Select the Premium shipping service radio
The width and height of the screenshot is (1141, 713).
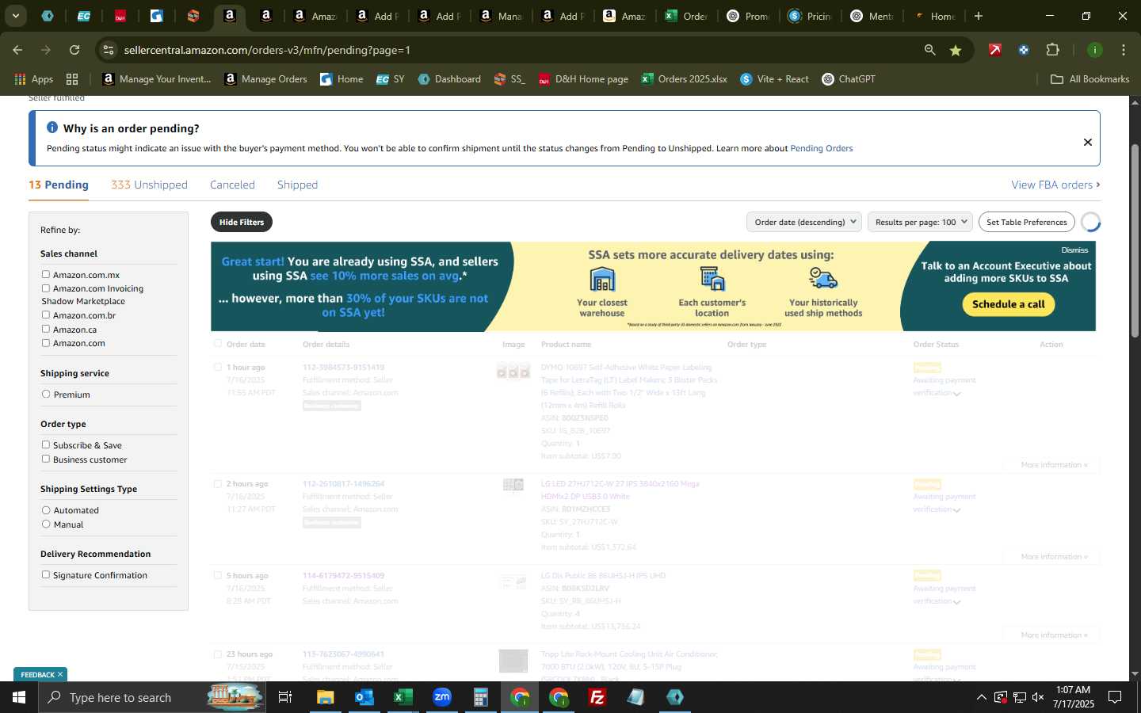tap(46, 394)
